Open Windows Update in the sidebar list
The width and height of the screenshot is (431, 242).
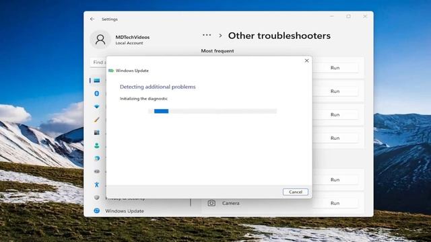click(125, 210)
